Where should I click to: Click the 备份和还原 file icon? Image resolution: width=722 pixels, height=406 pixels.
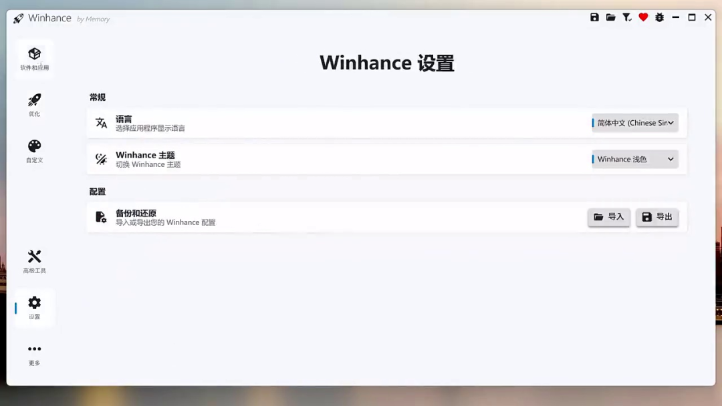coord(101,217)
